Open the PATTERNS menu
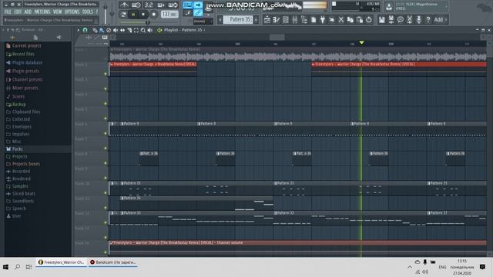 (x=42, y=12)
